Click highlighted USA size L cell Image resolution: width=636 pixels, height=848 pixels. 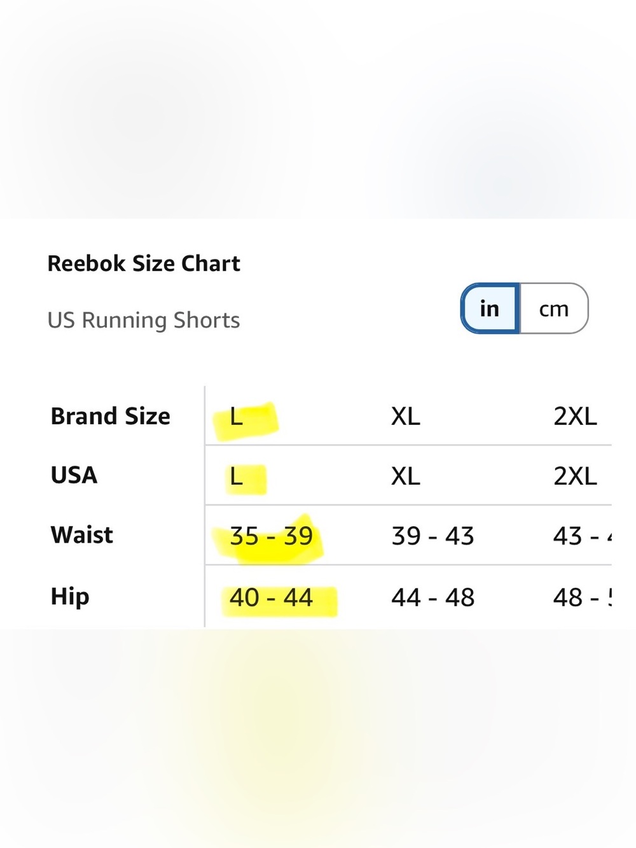[237, 476]
